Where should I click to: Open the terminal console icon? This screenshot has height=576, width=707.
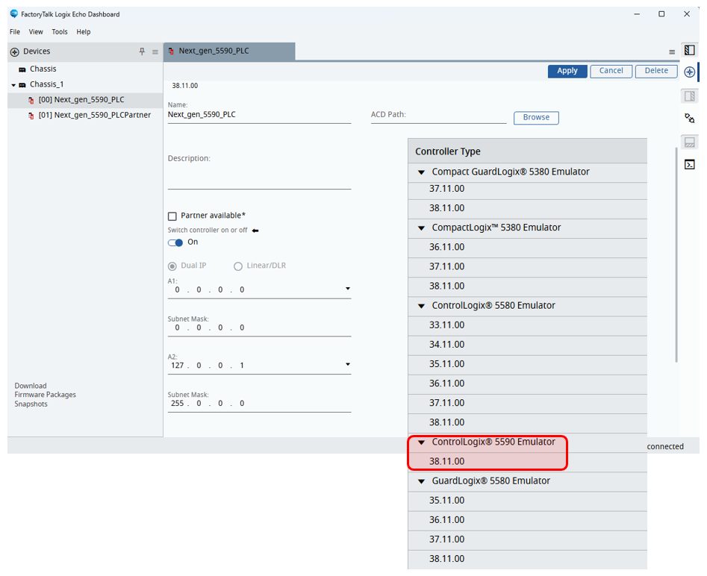tap(690, 165)
